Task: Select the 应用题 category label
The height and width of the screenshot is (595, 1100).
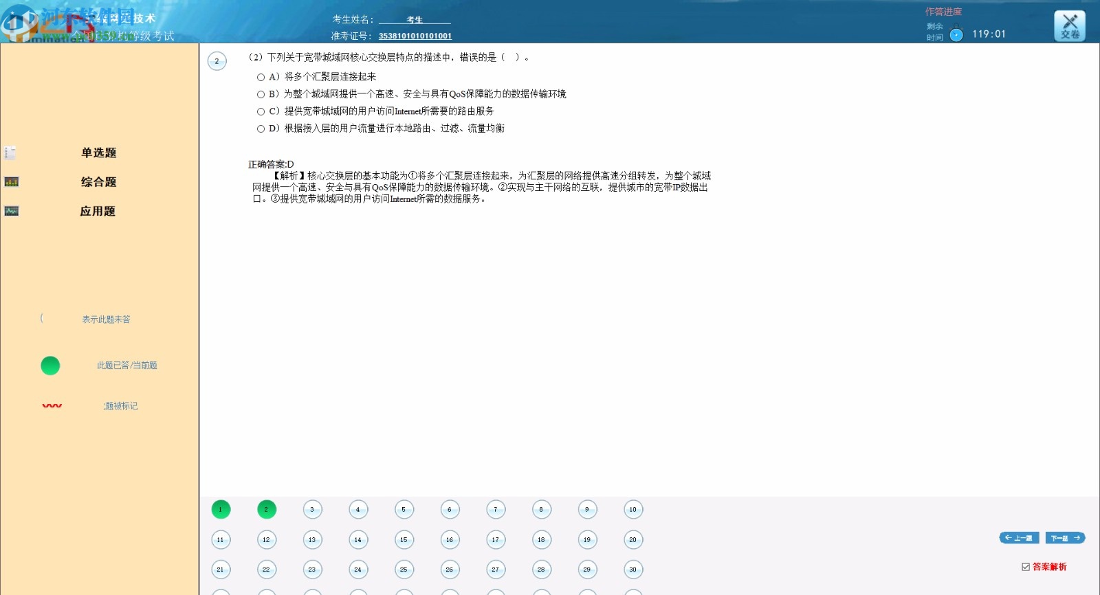Action: tap(98, 211)
